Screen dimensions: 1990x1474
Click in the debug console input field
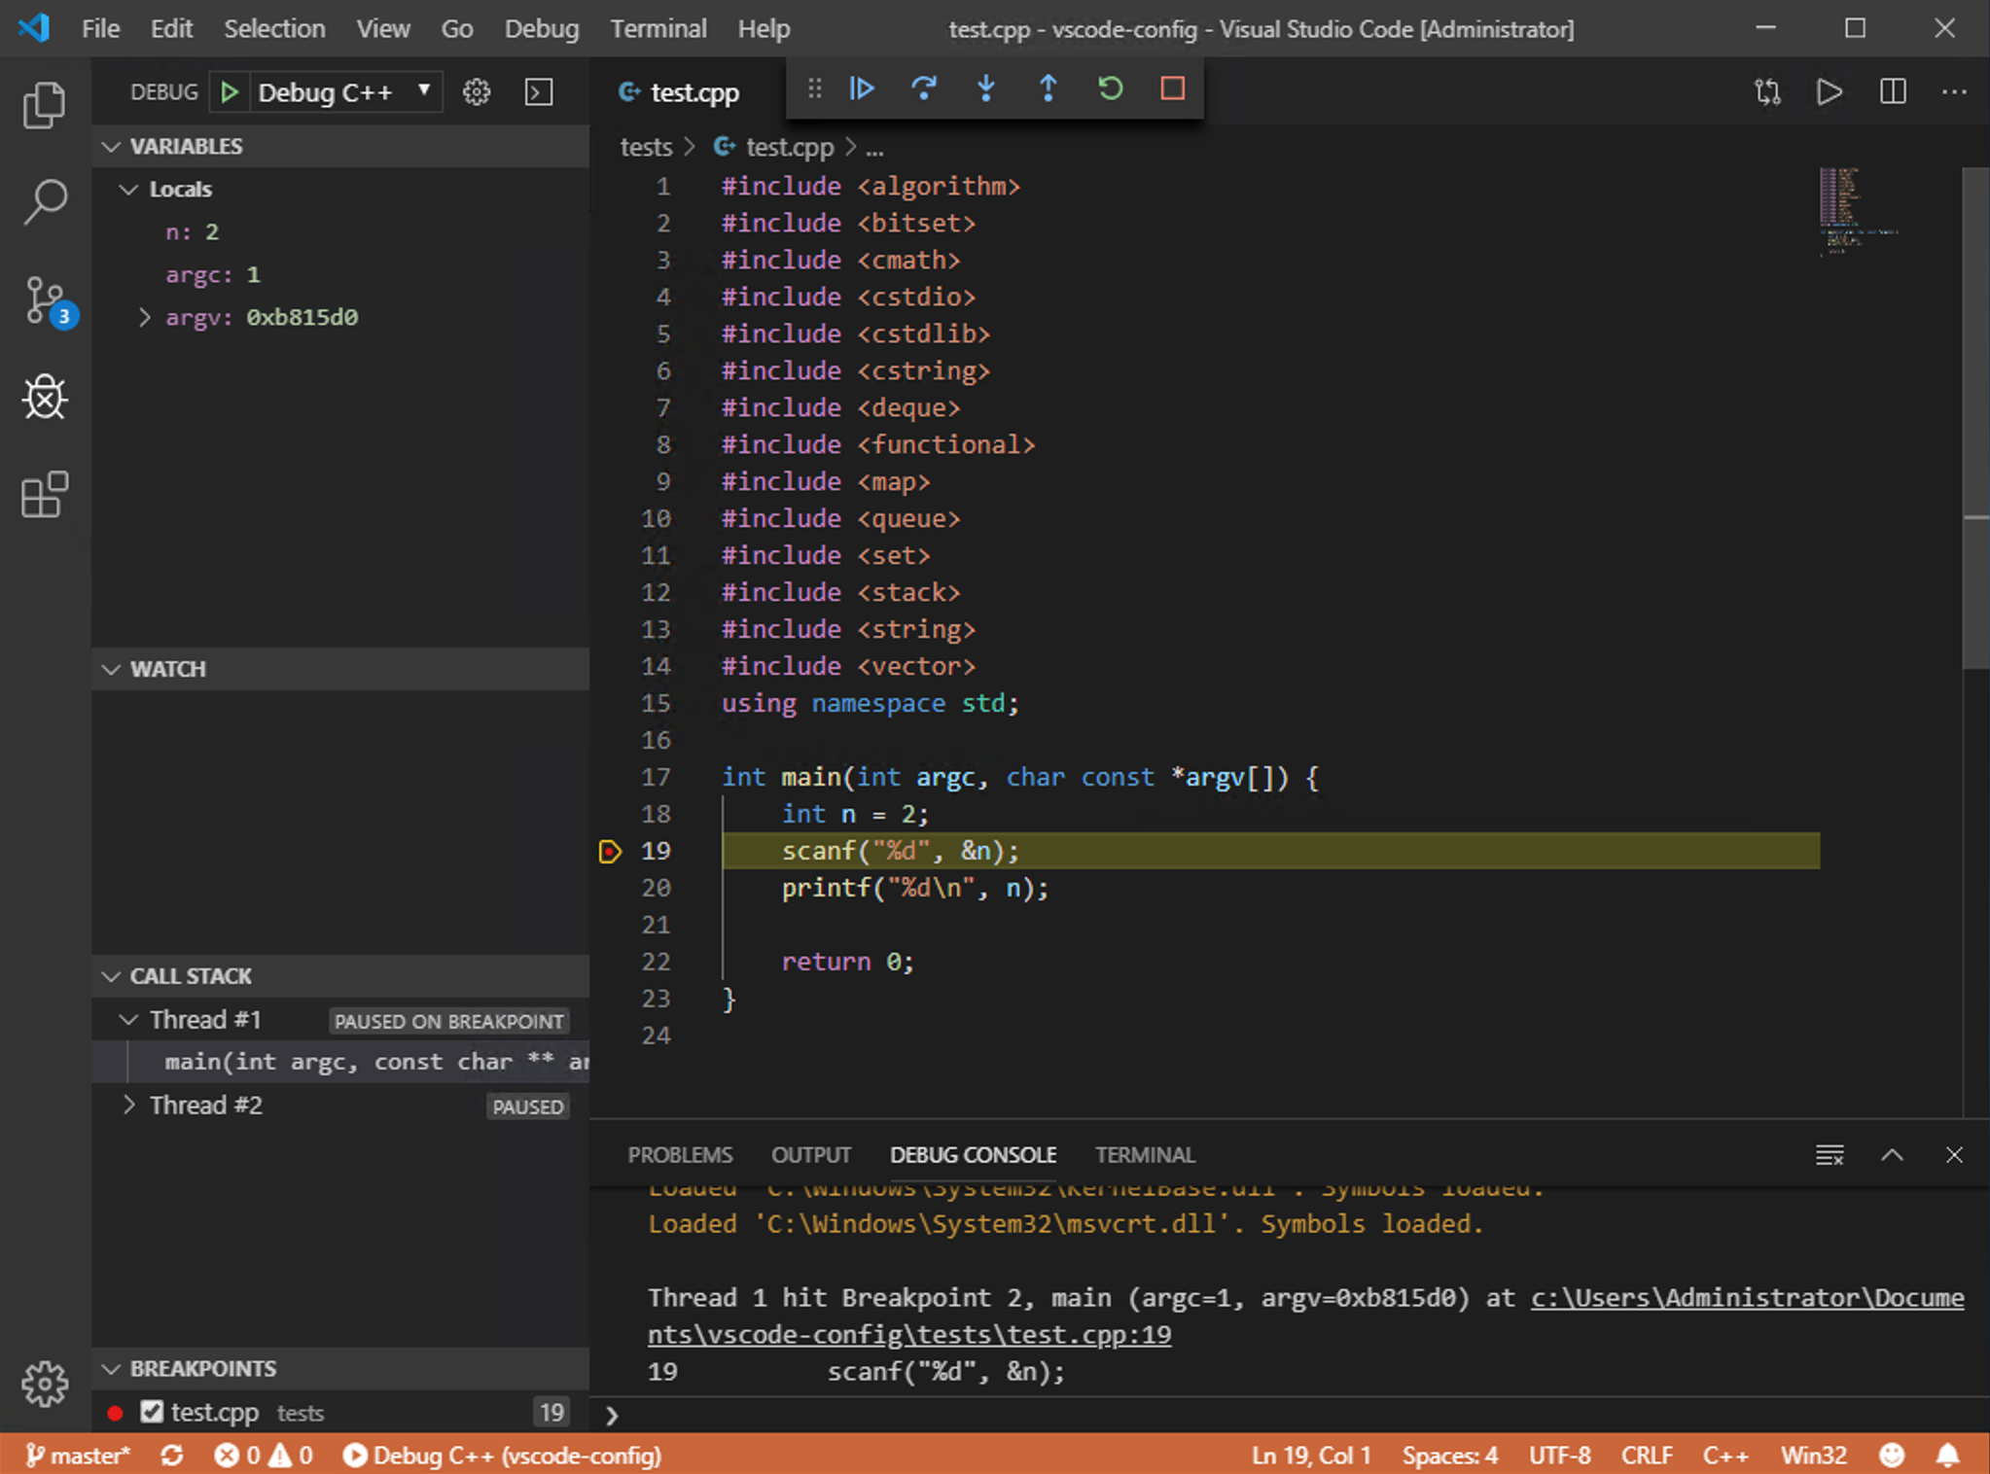pyautogui.click(x=1264, y=1415)
